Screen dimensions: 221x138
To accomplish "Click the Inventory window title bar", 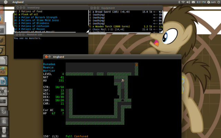I will (x=51, y=8).
